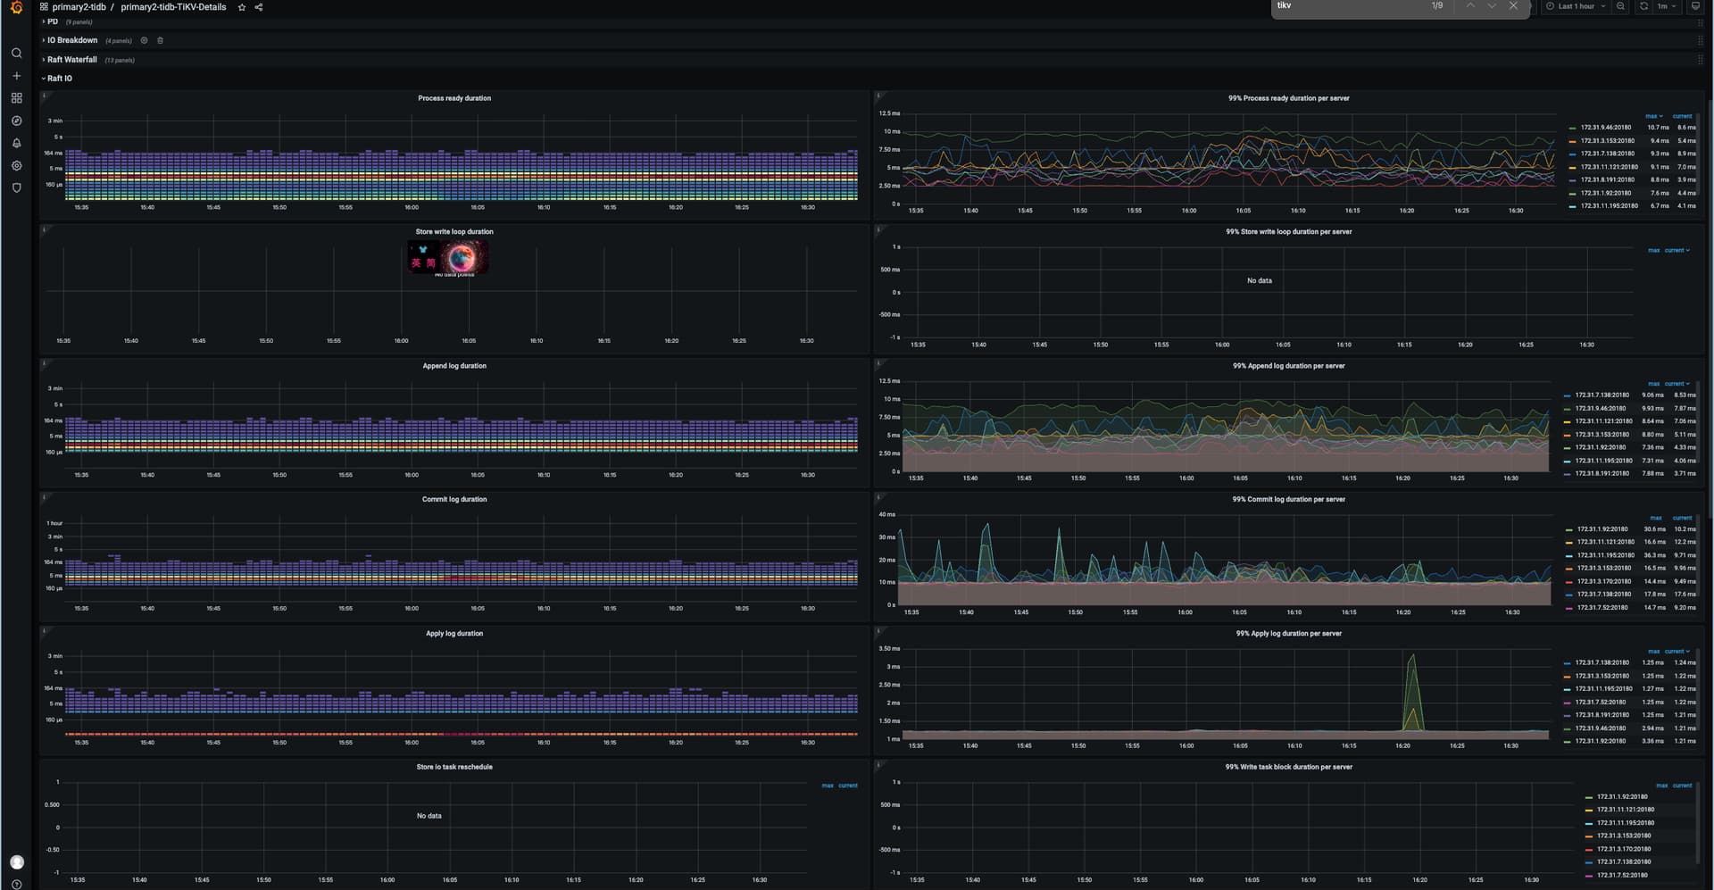Click the share dashboard icon
1714x890 pixels.
pos(259,7)
